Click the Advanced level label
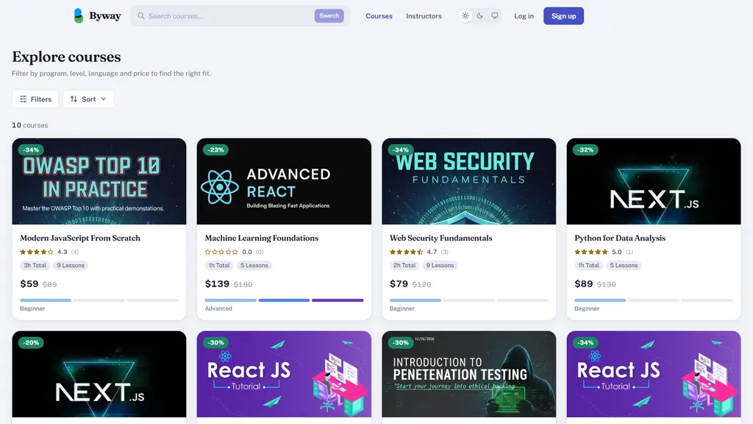 [x=218, y=308]
